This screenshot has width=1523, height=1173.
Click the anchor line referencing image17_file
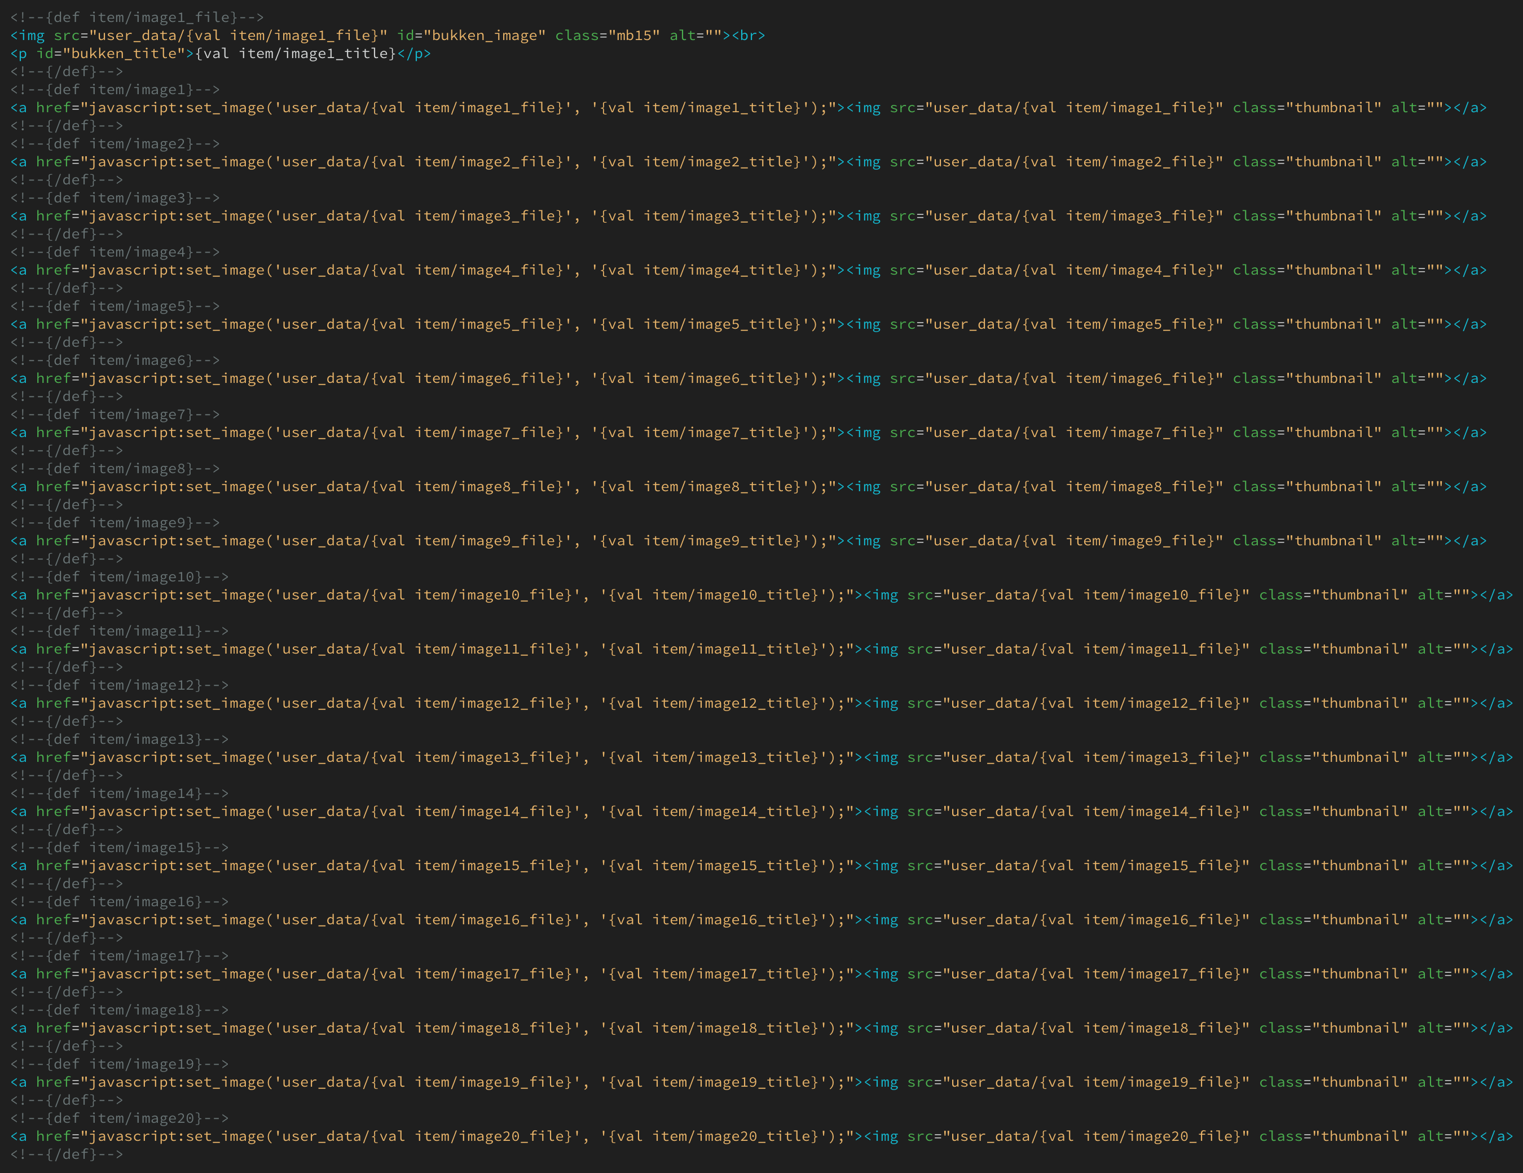click(x=761, y=974)
